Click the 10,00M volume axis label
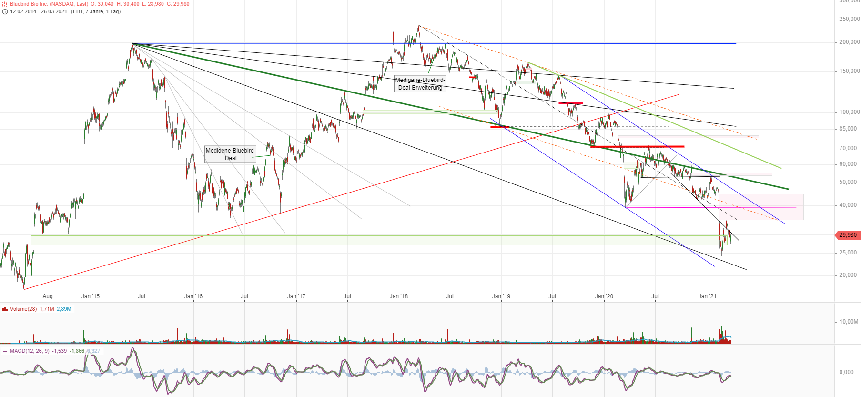 pos(849,322)
